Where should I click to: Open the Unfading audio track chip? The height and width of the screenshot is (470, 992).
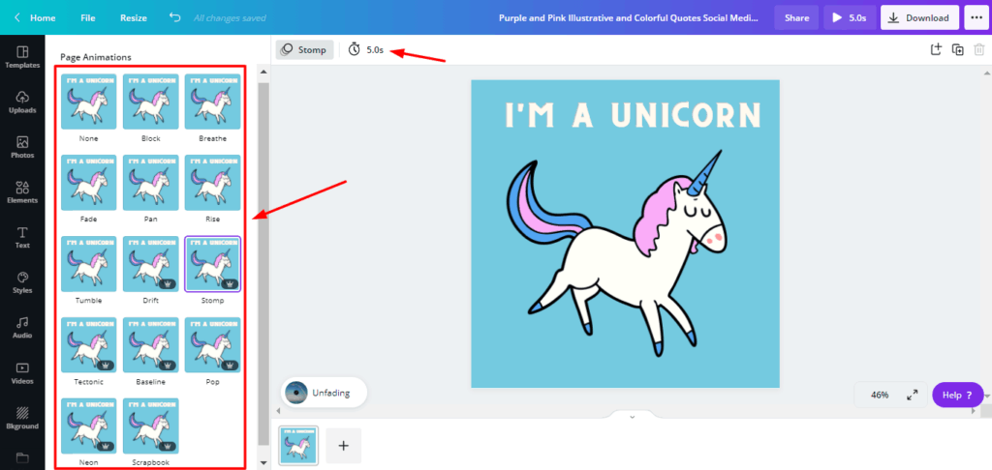pos(324,393)
